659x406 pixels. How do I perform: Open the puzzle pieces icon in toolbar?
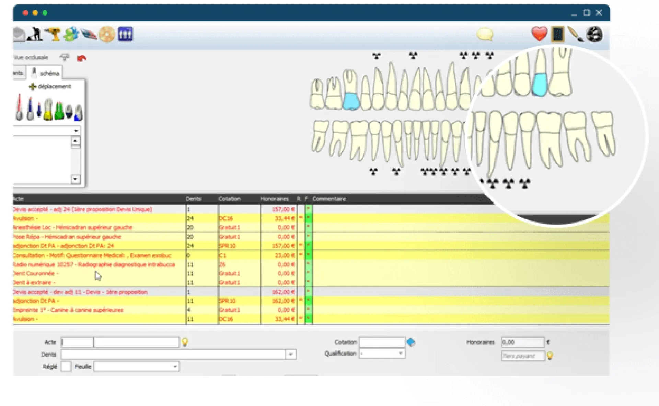[x=71, y=35]
